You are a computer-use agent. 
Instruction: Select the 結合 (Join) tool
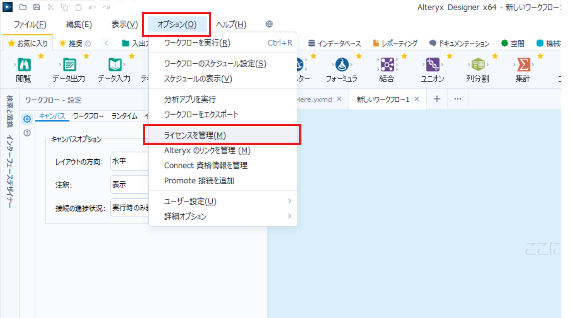click(386, 67)
